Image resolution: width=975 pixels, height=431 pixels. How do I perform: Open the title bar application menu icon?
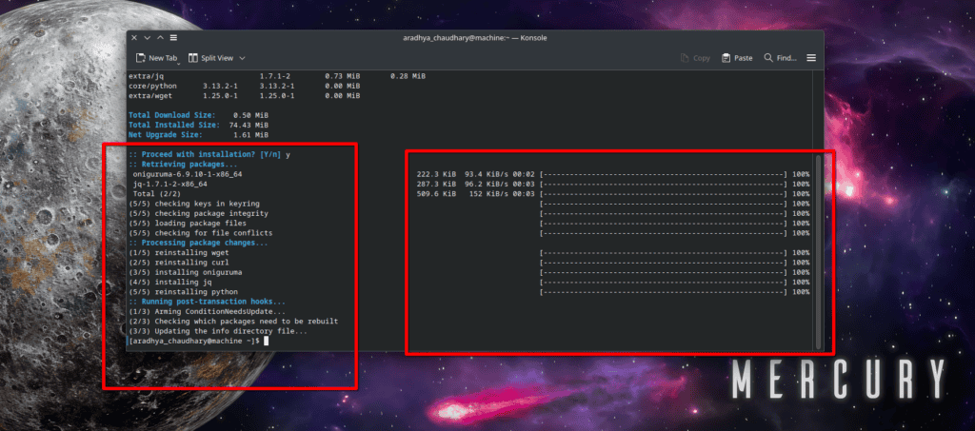(173, 38)
